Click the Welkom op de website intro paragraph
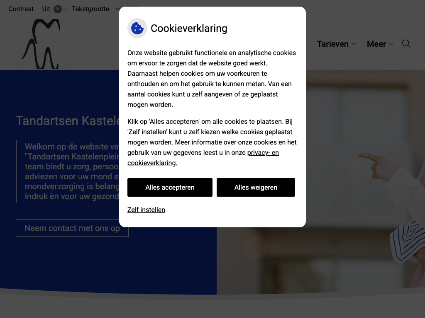425x318 pixels. click(72, 171)
